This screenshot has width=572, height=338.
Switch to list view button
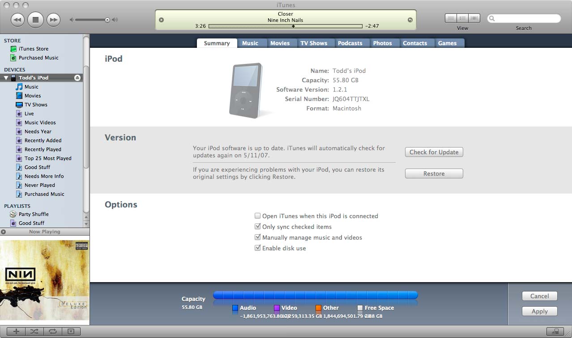[451, 18]
